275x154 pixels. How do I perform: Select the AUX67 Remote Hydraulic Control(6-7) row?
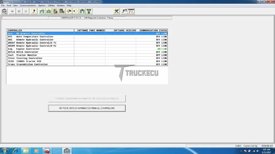pos(87,43)
